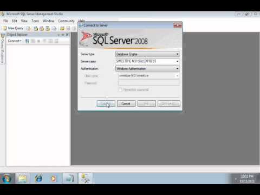260x195 pixels.
Task: Open the Community menu
Action: point(66,21)
